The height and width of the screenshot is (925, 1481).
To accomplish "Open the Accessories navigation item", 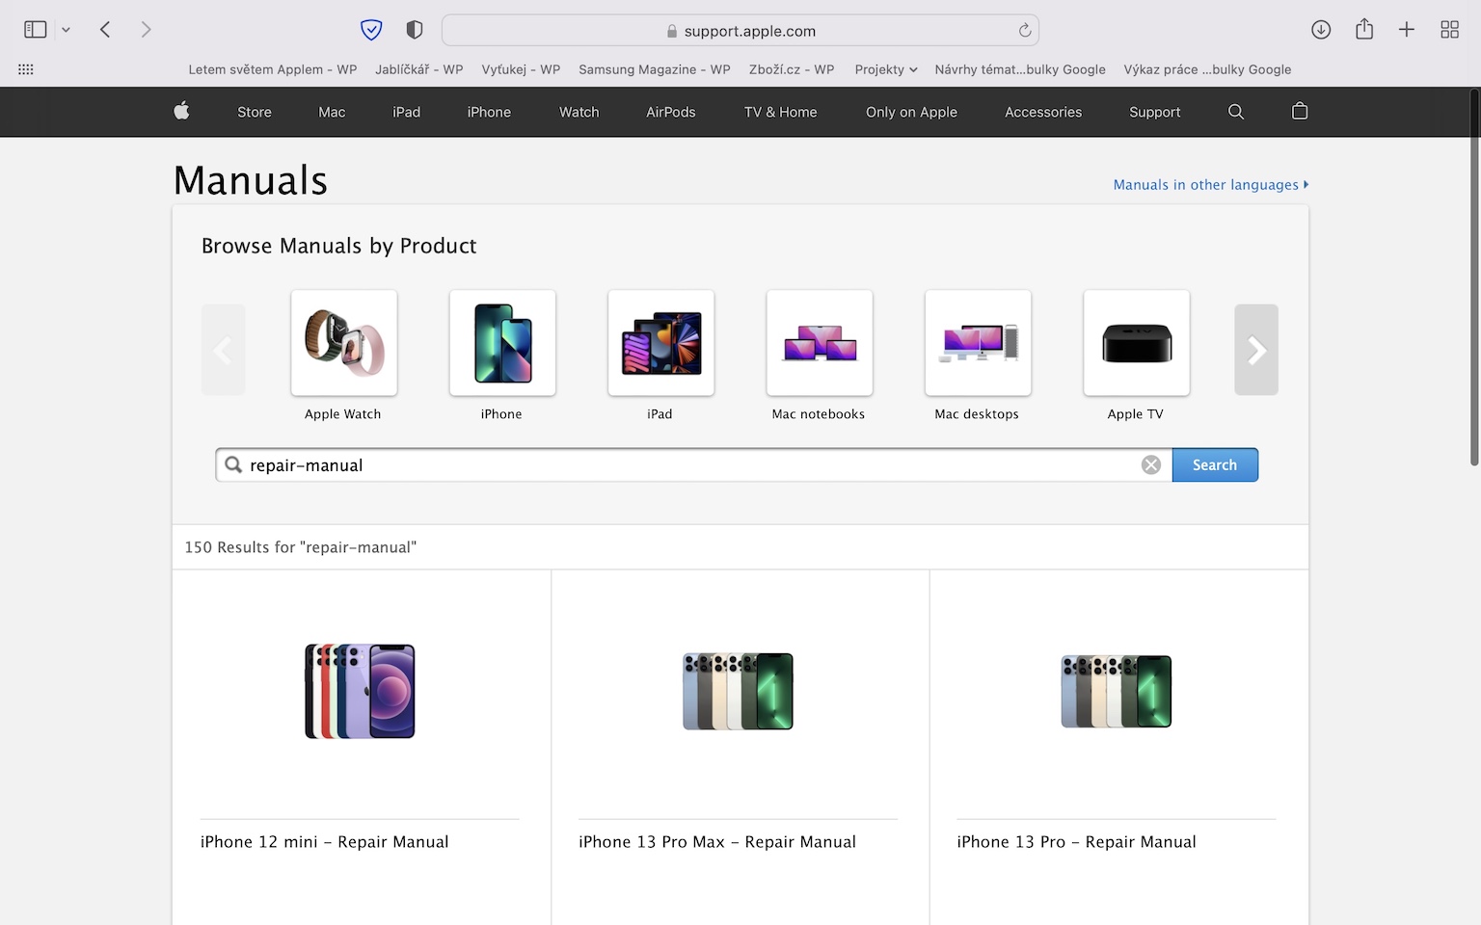I will pyautogui.click(x=1043, y=112).
